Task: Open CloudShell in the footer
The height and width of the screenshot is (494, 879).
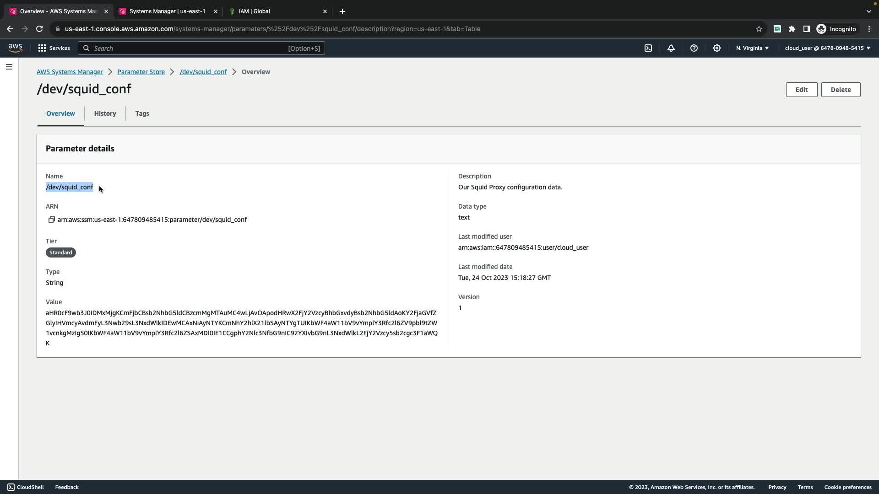Action: [x=26, y=487]
